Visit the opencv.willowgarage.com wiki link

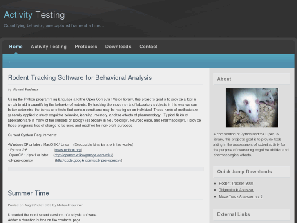[83, 155]
